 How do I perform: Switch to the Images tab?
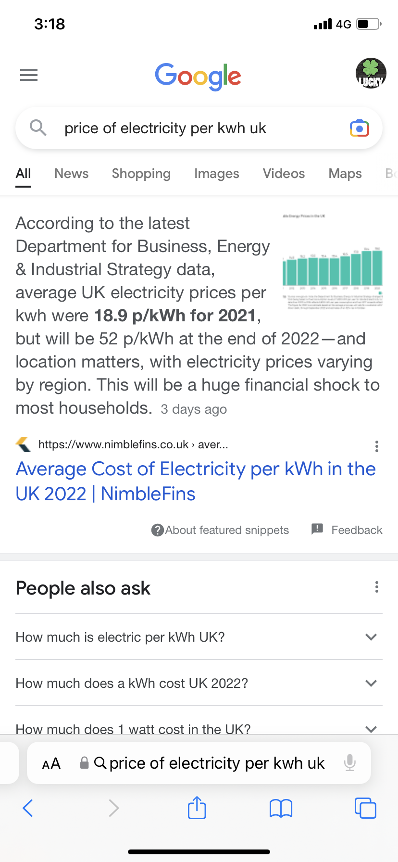point(216,174)
